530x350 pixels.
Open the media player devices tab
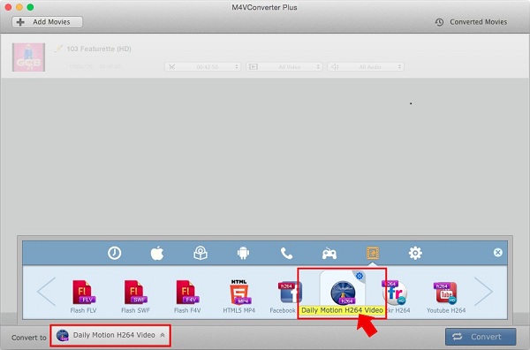point(201,253)
